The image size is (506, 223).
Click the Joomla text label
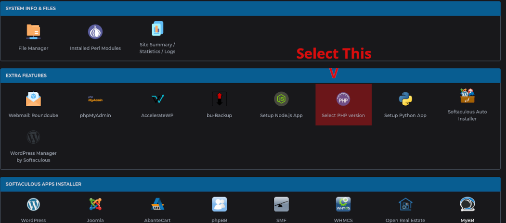[x=95, y=221]
